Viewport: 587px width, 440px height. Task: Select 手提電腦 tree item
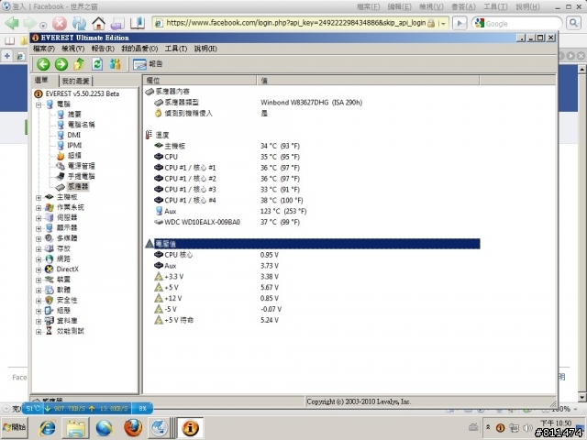pyautogui.click(x=82, y=176)
